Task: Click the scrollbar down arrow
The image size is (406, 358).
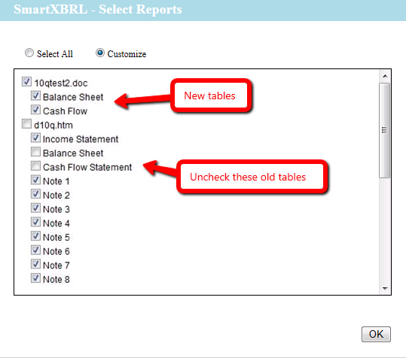Action: tap(385, 289)
